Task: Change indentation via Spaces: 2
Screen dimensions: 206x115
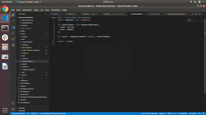Action: click(x=162, y=113)
